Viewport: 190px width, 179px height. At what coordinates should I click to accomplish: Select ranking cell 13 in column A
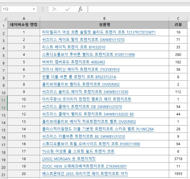point(24,121)
